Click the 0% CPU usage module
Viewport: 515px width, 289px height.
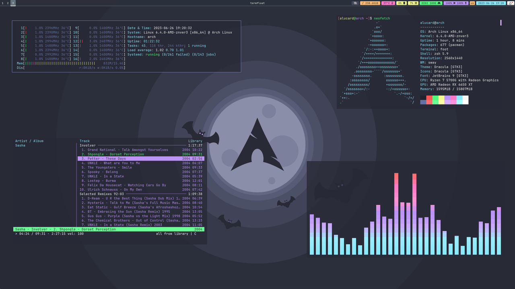pyautogui.click(x=401, y=3)
